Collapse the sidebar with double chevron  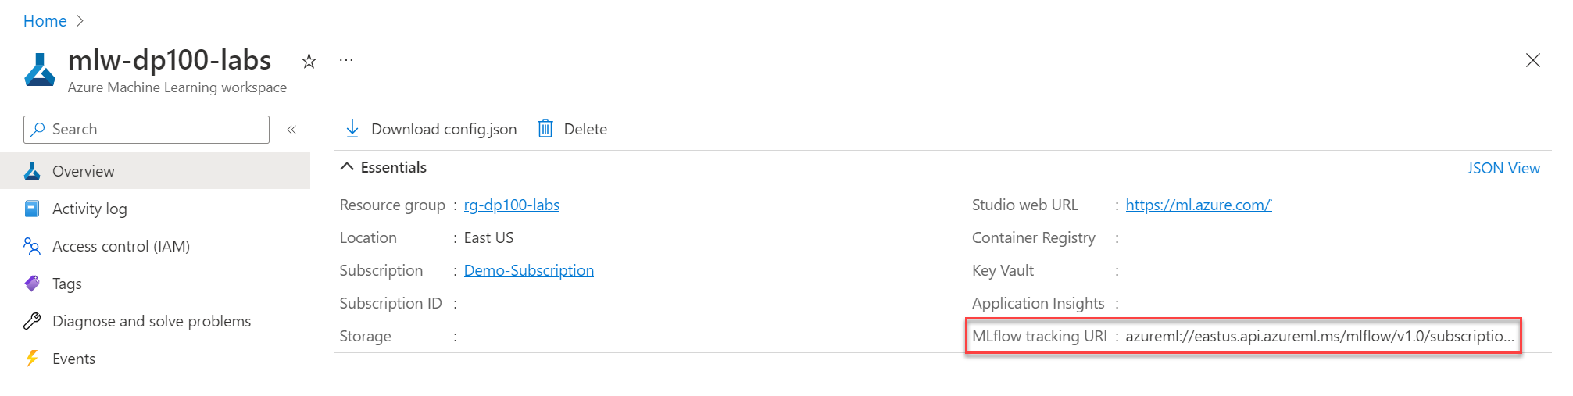291,130
